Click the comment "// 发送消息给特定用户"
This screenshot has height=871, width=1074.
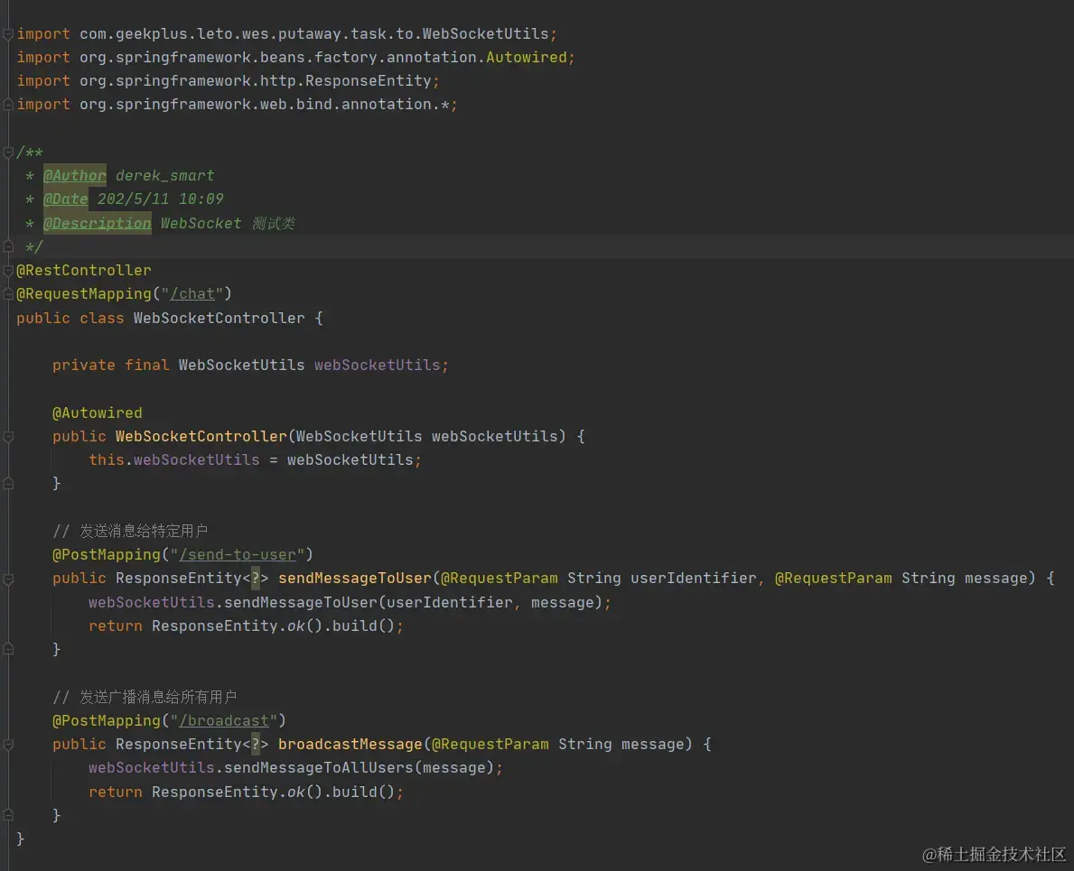(130, 531)
